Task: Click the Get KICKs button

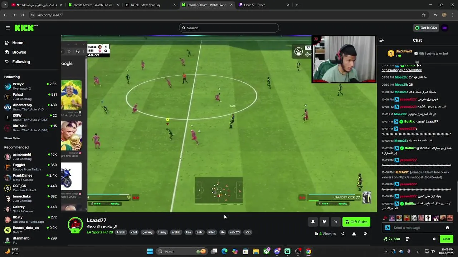Action: coord(426,28)
